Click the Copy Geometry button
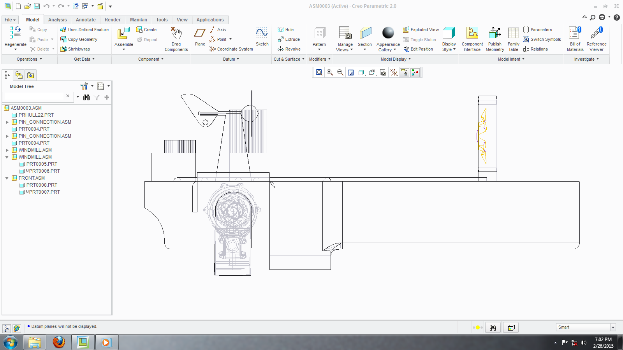The height and width of the screenshot is (350, 623). pos(79,39)
